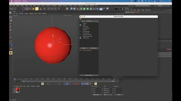The width and height of the screenshot is (181, 101).
Task: Click the timeline frame marker at start
Action: click(15, 79)
